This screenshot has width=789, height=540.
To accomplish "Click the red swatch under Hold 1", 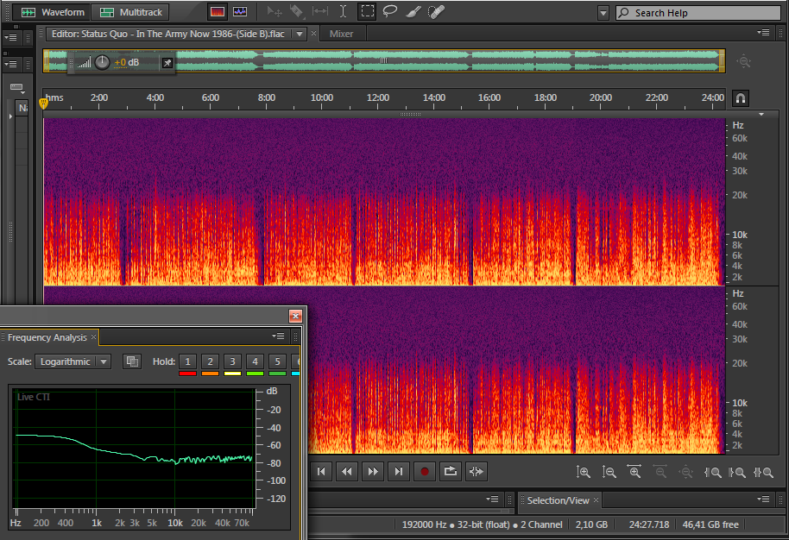I will 187,374.
